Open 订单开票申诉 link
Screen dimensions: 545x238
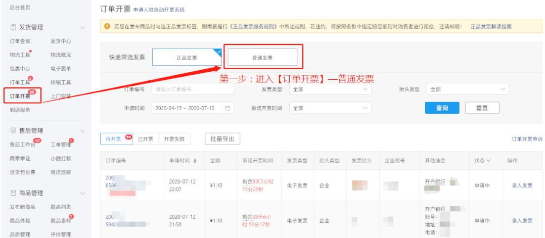(527, 139)
